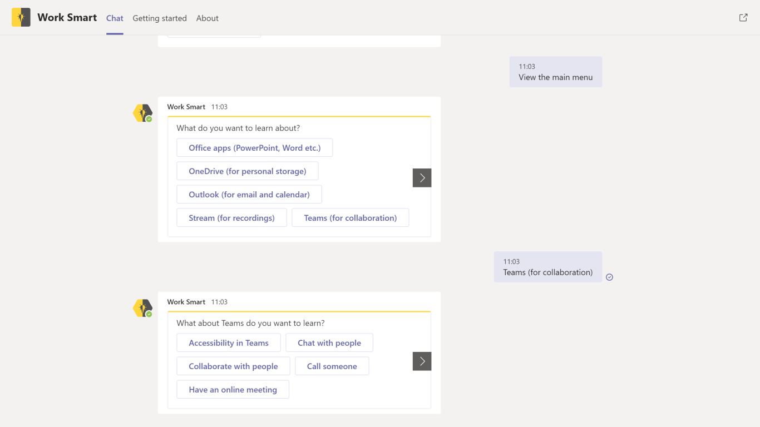Click the bot avatar beside the Teams question card
The width and height of the screenshot is (760, 427).
pos(142,309)
